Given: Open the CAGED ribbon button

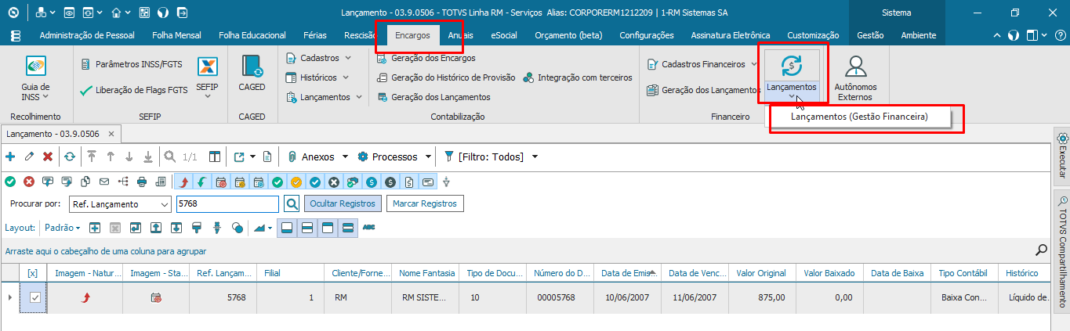Looking at the screenshot, I should point(252,74).
